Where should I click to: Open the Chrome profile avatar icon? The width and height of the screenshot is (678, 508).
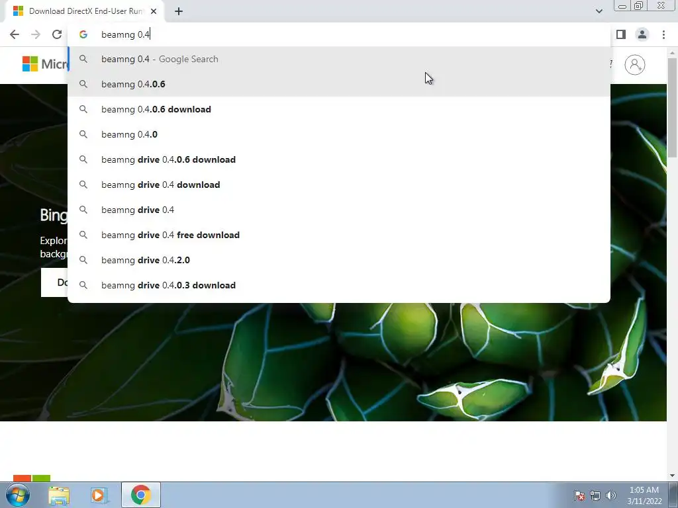(x=642, y=34)
